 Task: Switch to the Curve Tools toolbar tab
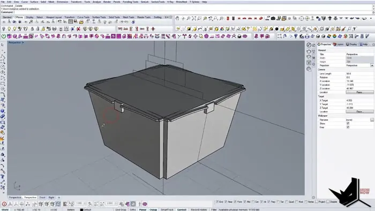[83, 17]
